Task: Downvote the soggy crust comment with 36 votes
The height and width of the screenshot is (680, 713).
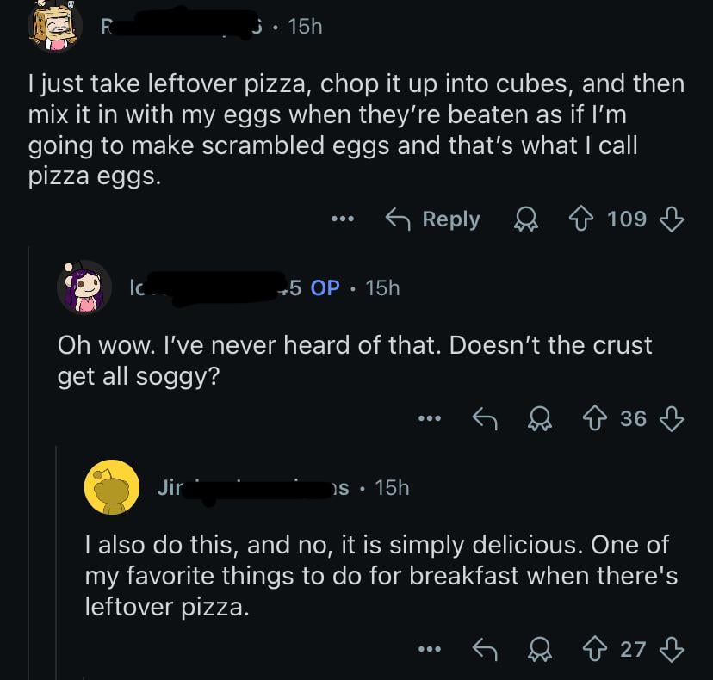Action: click(671, 418)
